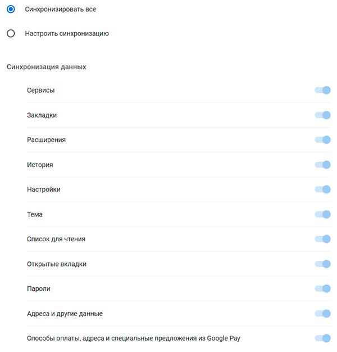The height and width of the screenshot is (352, 337).
Task: Disable the 'Адреса и другие данные' toggle
Action: click(322, 313)
